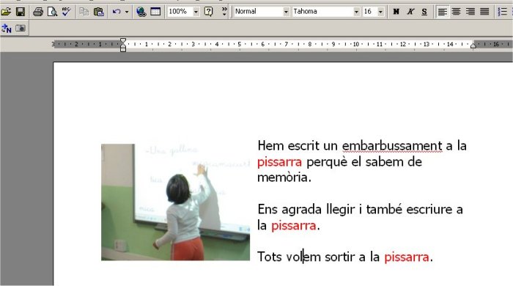
Task: Center the text alignment
Action: tap(456, 12)
